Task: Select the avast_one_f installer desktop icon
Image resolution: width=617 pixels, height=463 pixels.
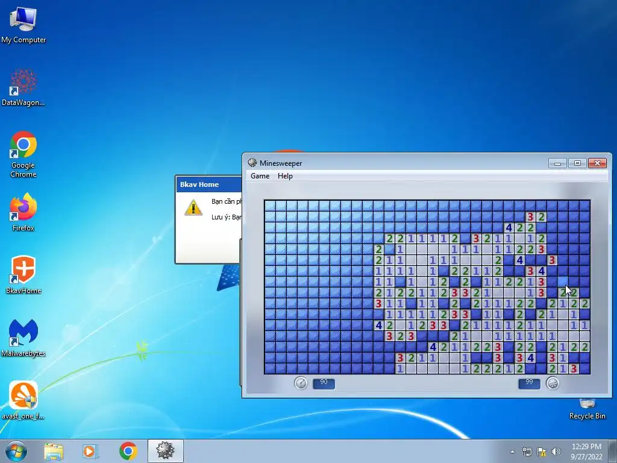Action: point(23,400)
